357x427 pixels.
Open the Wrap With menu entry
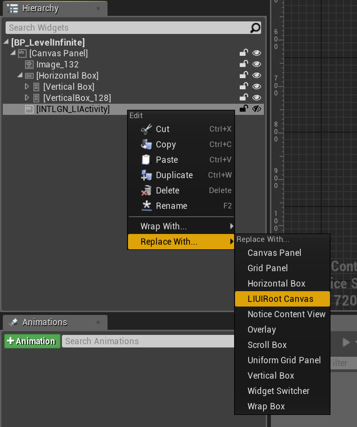point(181,227)
